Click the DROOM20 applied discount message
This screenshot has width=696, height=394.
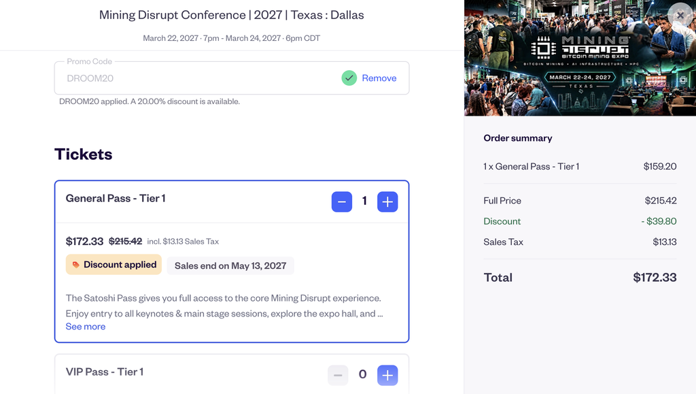149,101
